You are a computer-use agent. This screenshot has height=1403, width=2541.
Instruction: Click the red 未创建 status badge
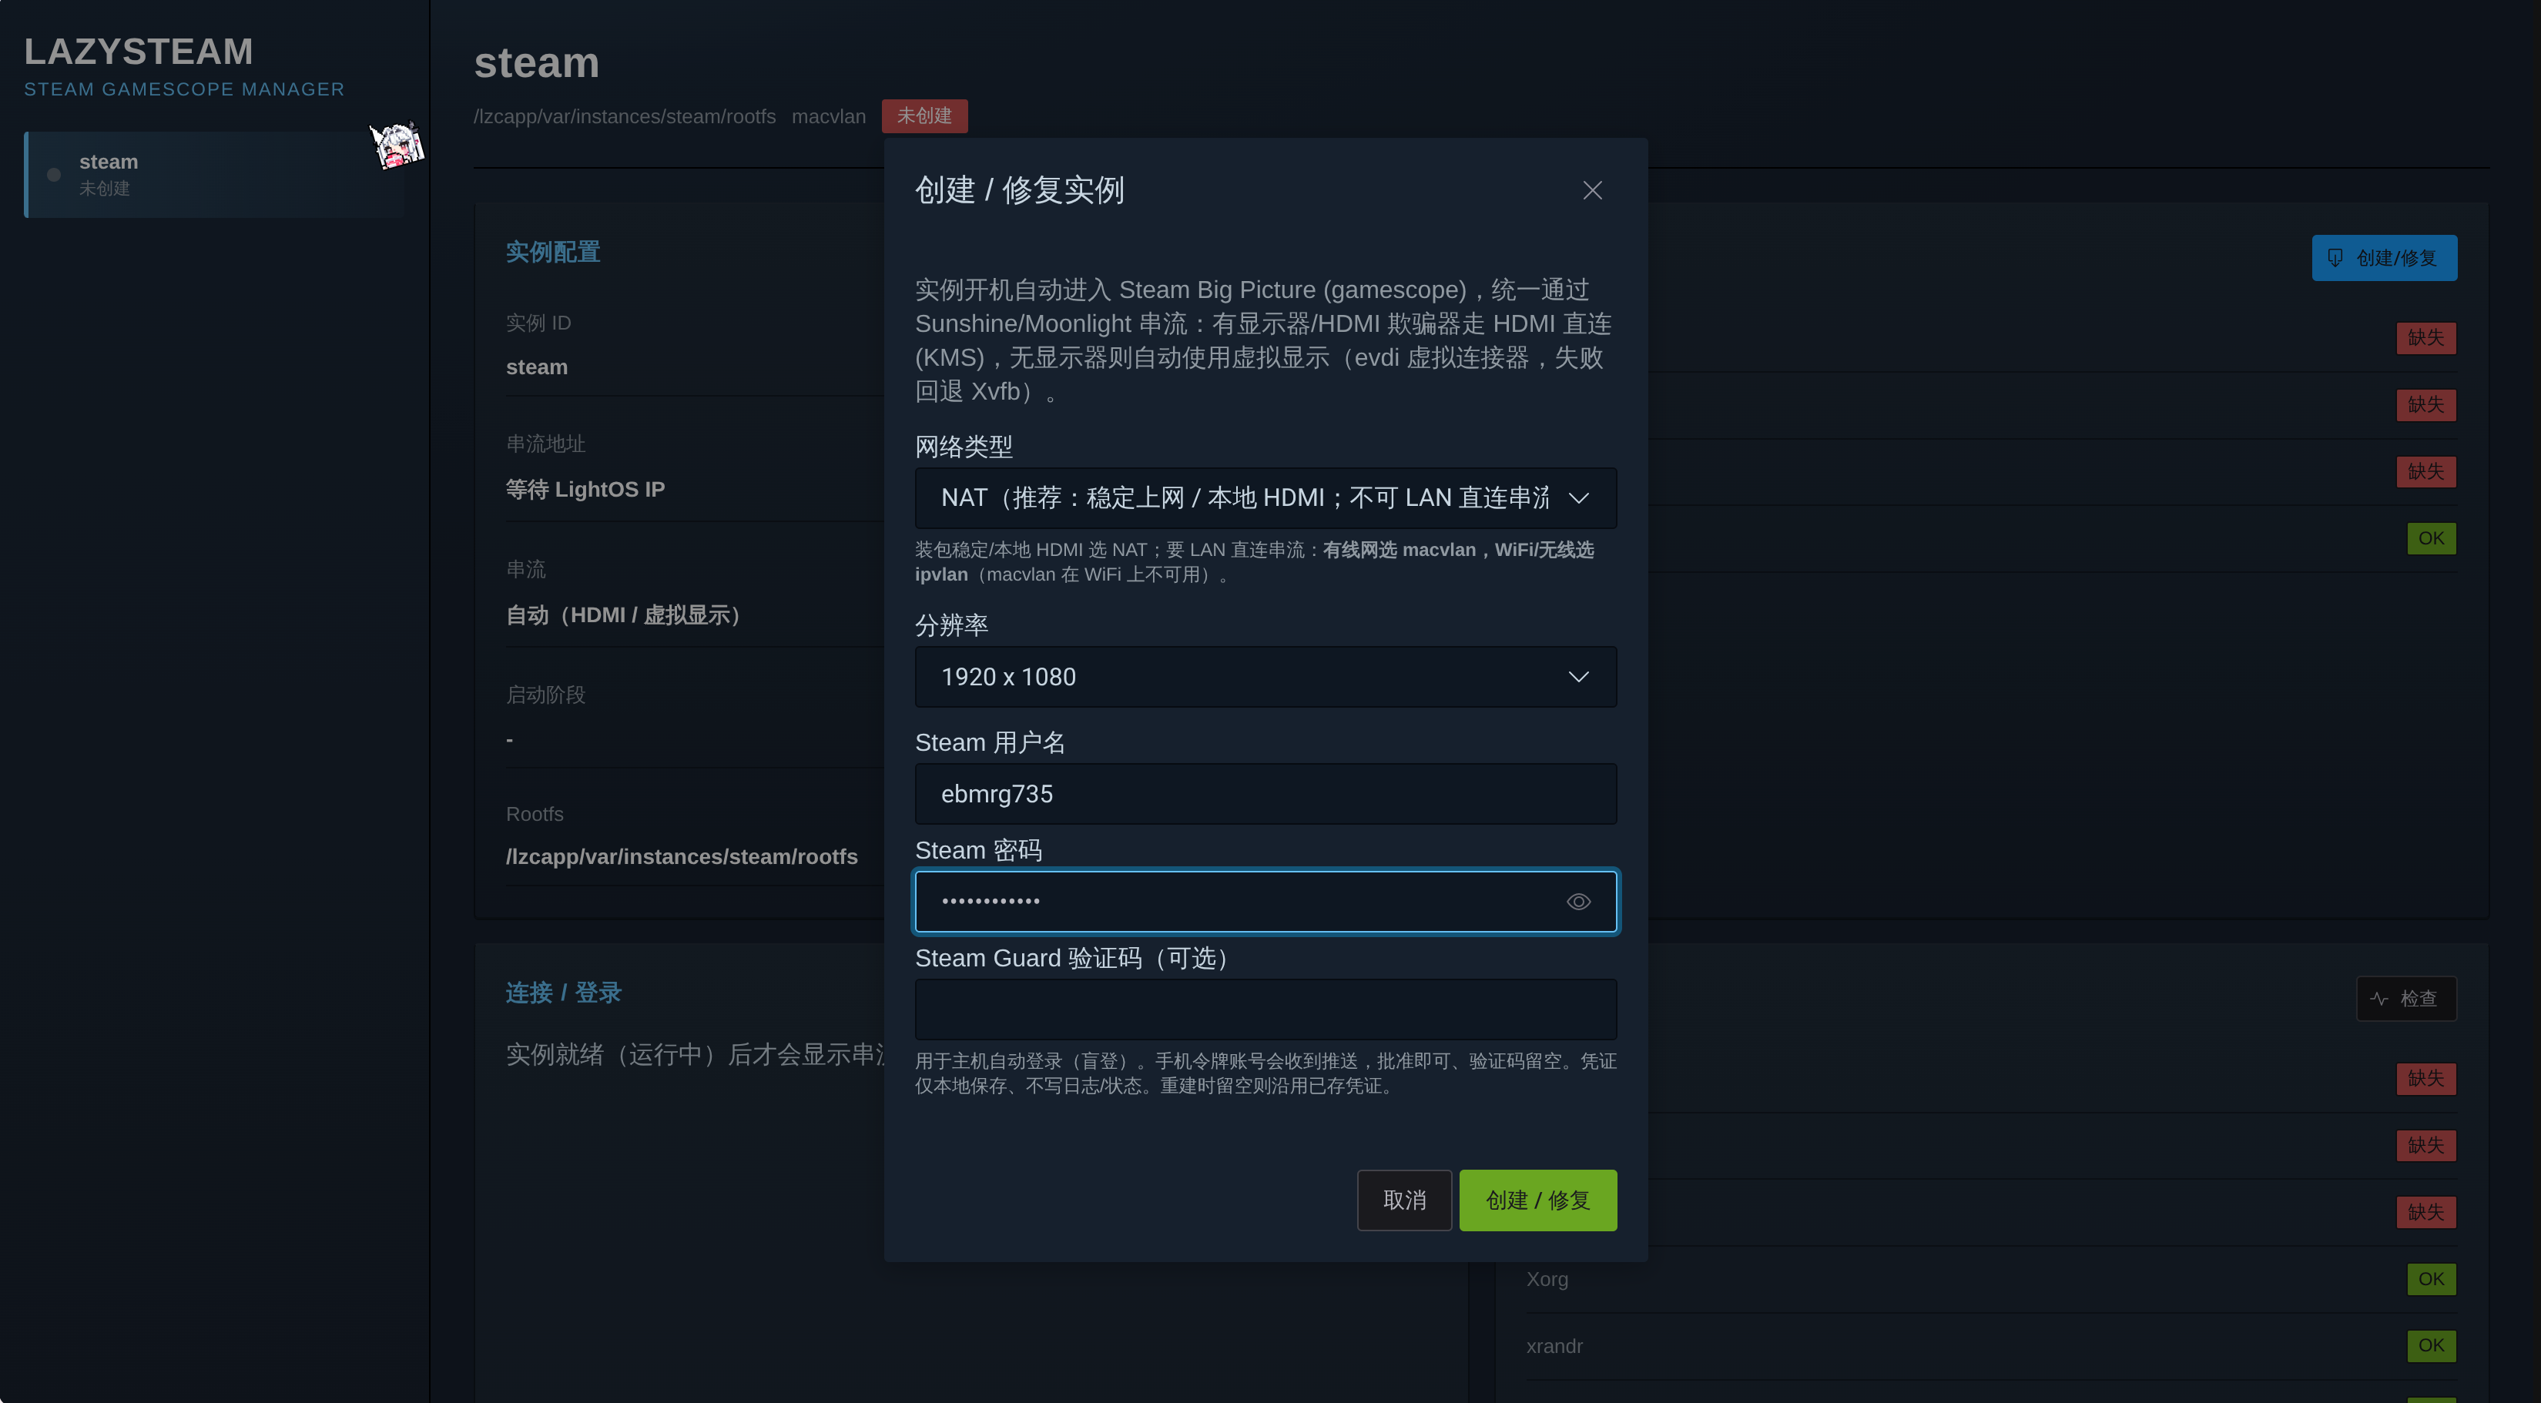tap(924, 116)
